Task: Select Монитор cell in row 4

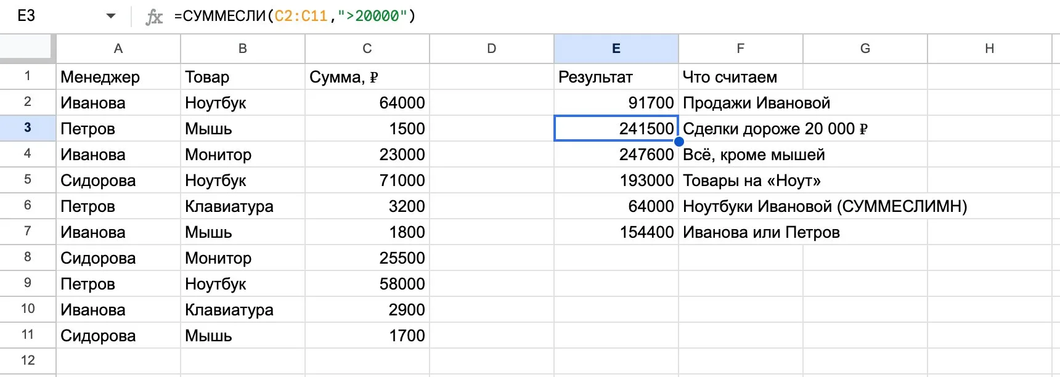Action: point(243,155)
